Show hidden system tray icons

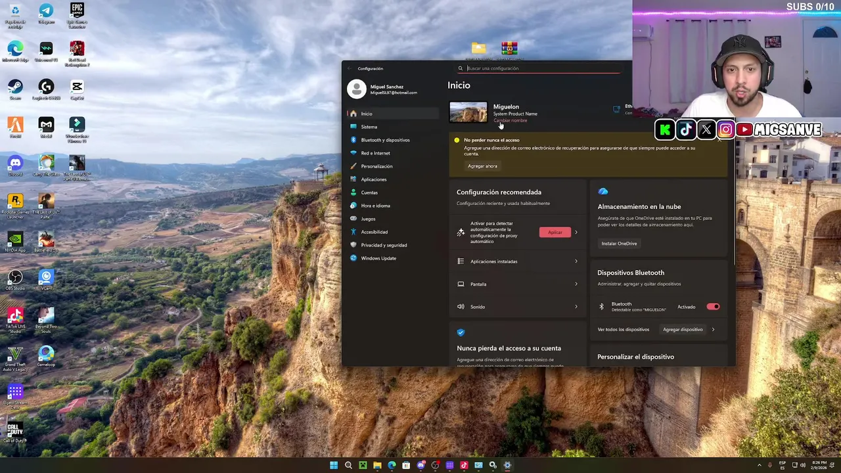tap(760, 465)
